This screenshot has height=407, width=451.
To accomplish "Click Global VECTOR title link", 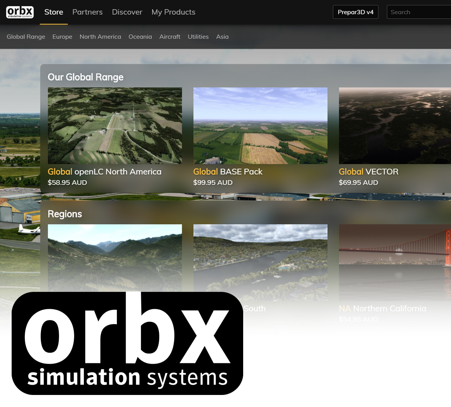I will [x=368, y=172].
